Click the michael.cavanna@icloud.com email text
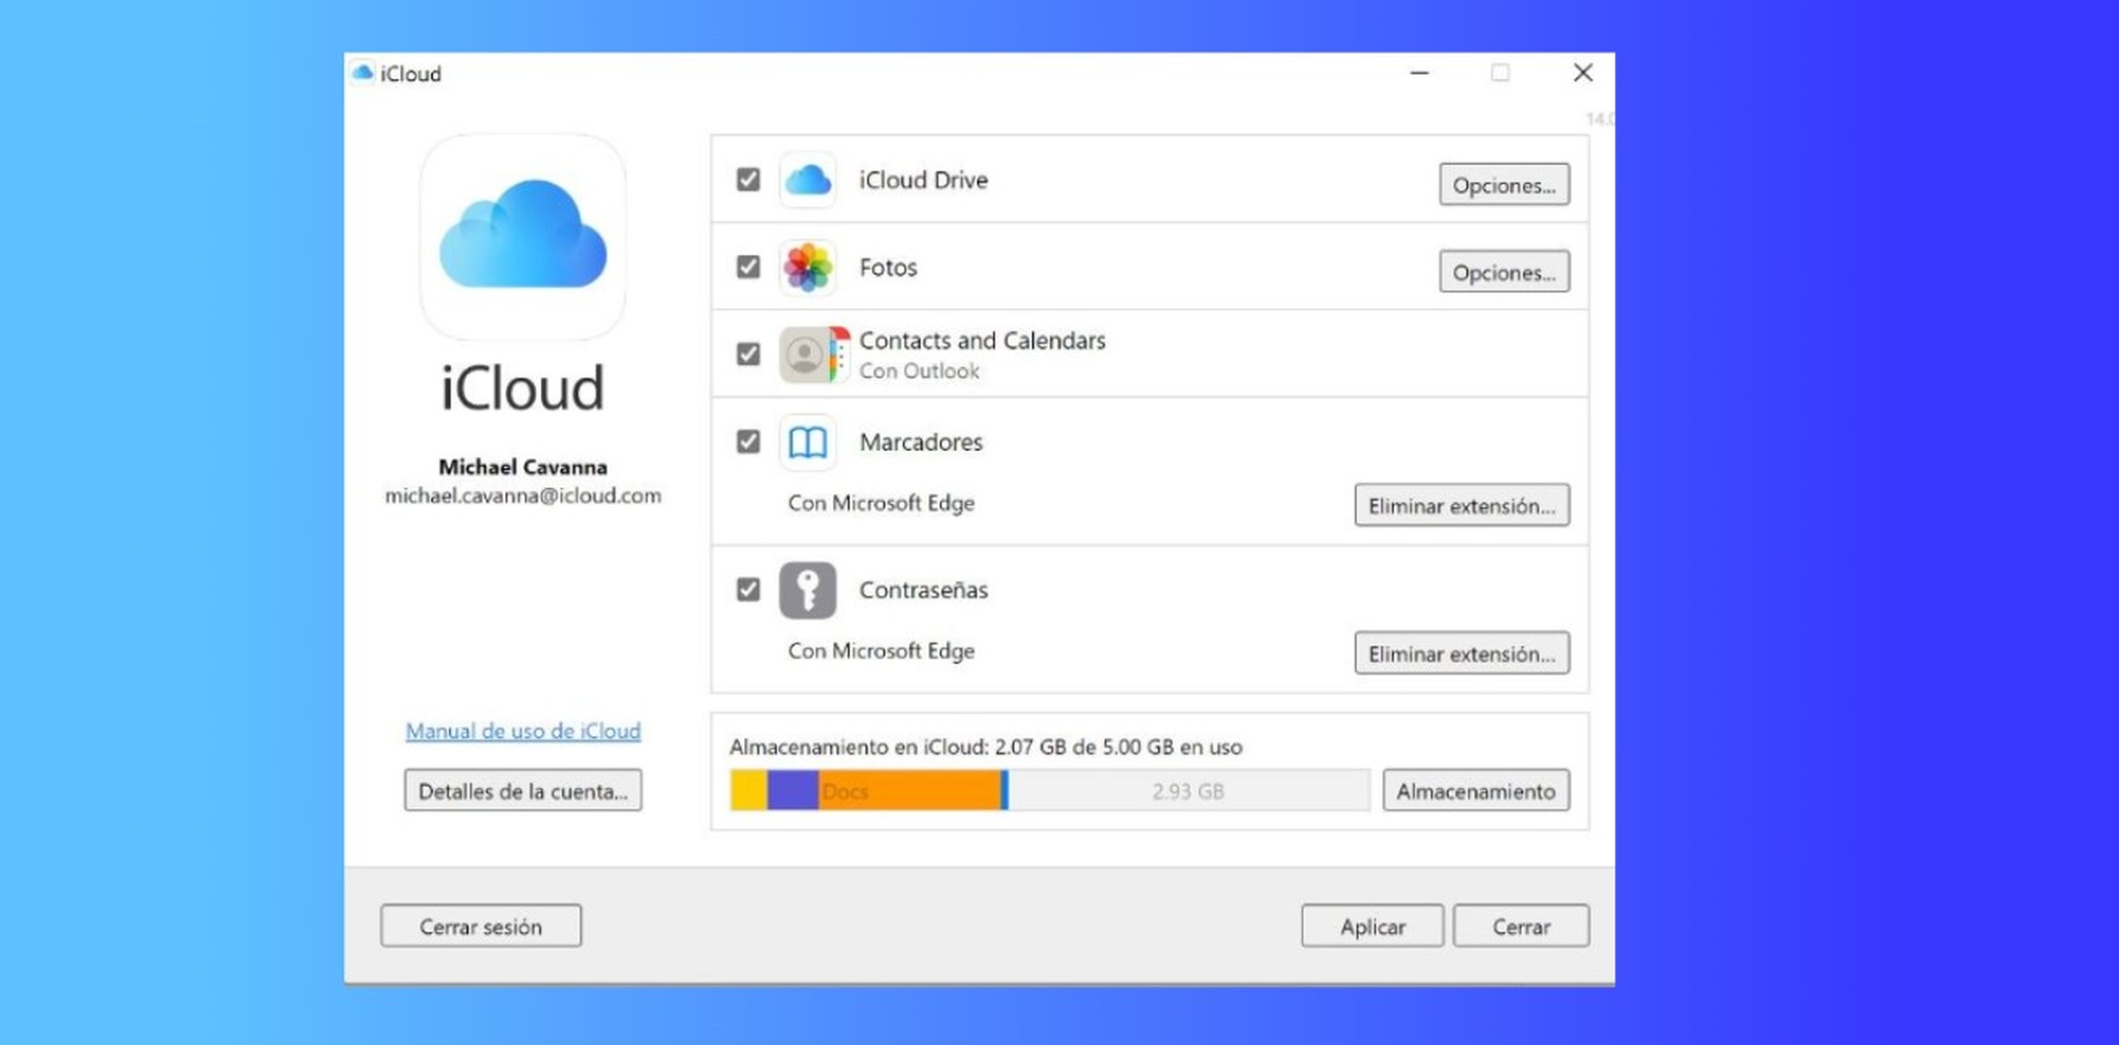 [x=523, y=496]
